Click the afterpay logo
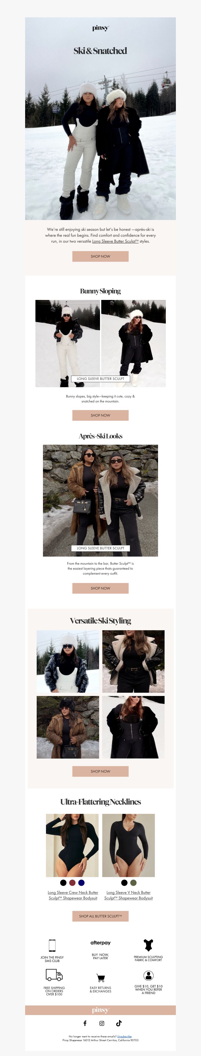The width and height of the screenshot is (201, 1056). pos(100,942)
